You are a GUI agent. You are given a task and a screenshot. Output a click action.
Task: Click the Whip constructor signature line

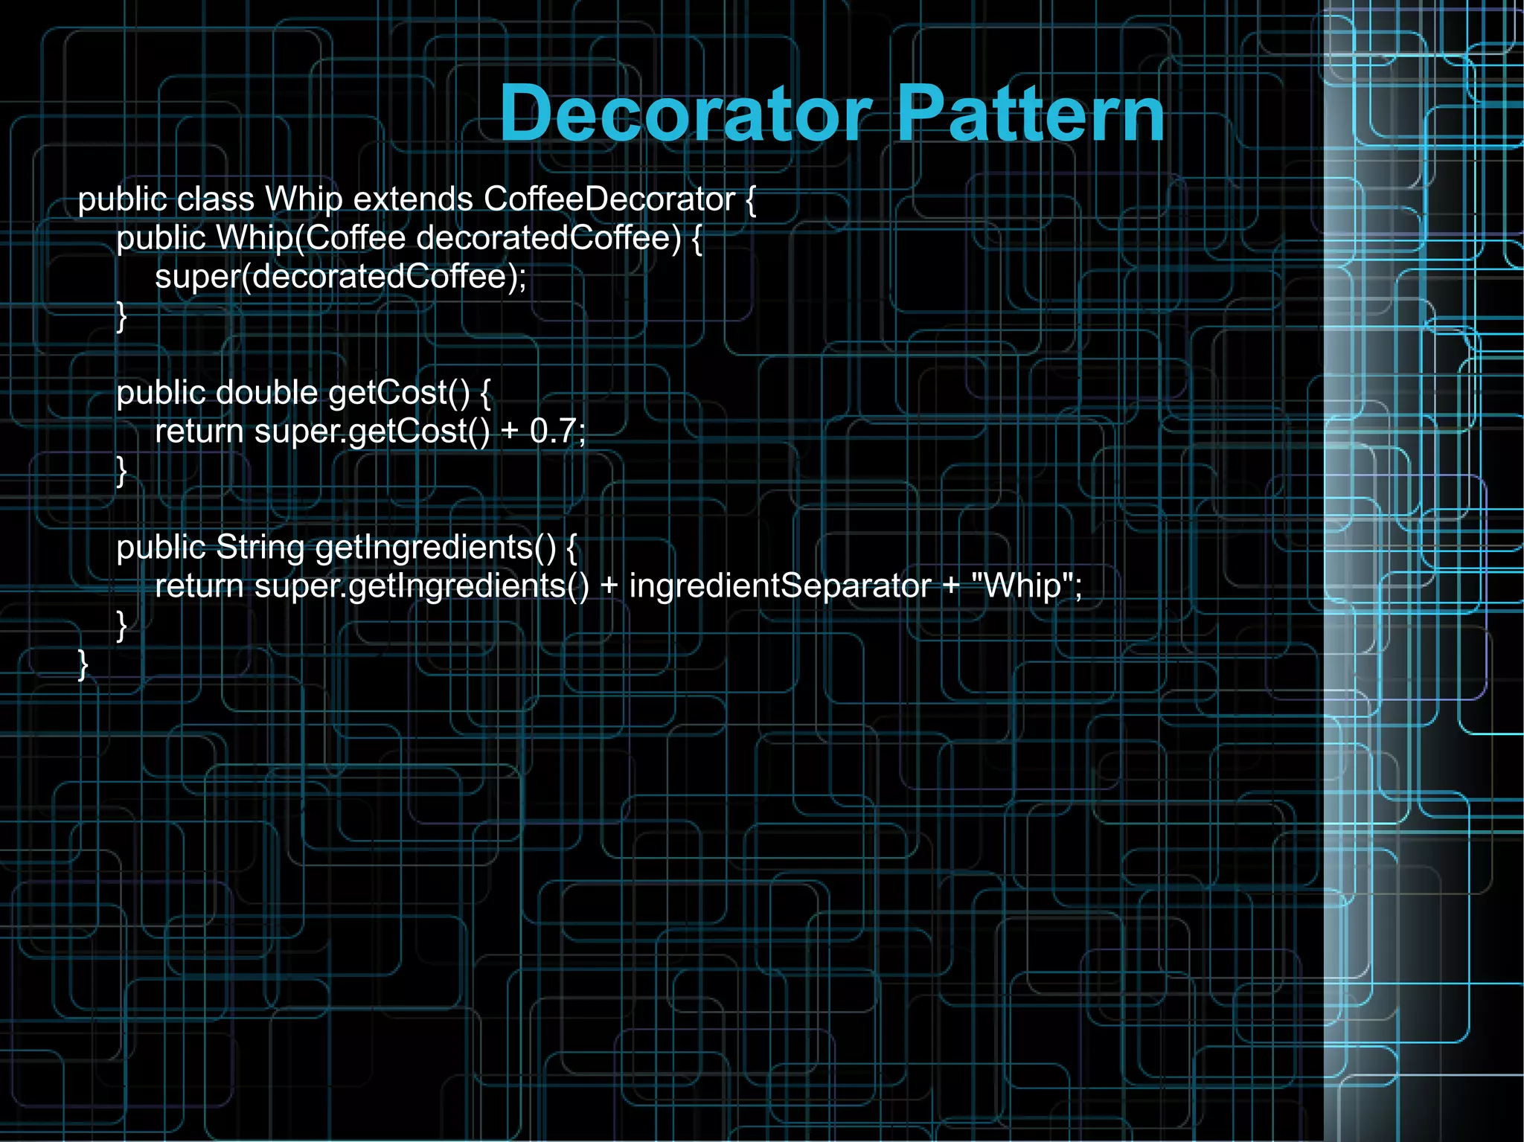(x=409, y=238)
